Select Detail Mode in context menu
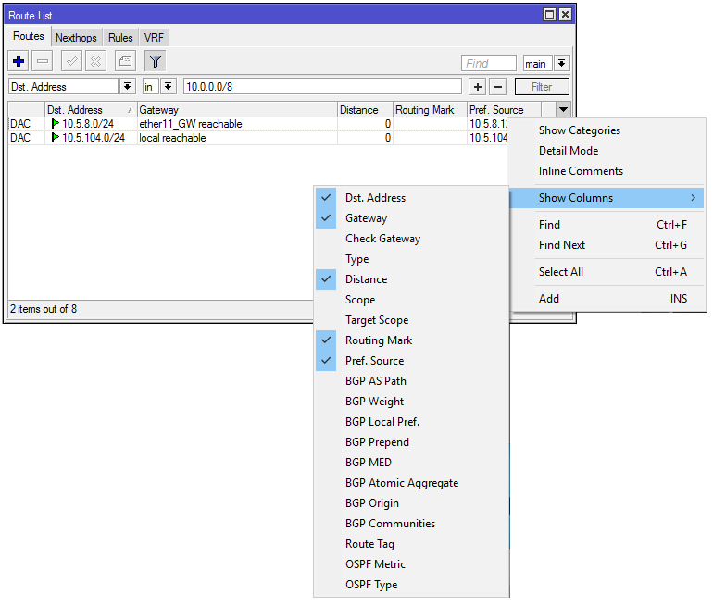Image resolution: width=713 pixels, height=606 pixels. pyautogui.click(x=568, y=151)
